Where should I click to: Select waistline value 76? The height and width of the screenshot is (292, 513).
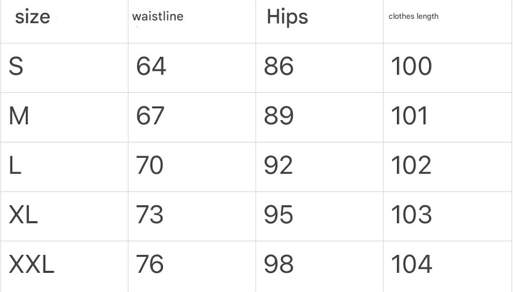click(150, 265)
